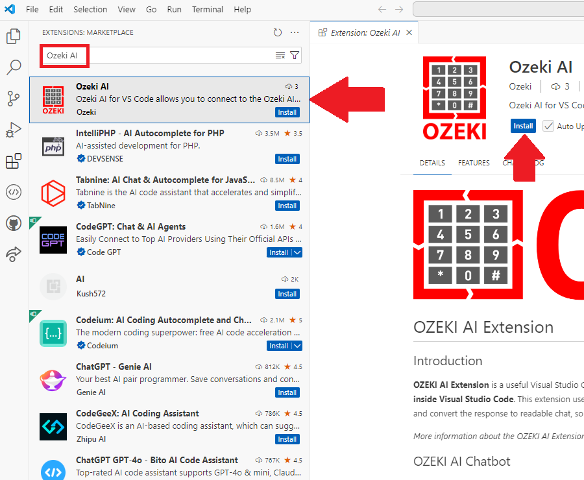The width and height of the screenshot is (584, 480).
Task: Open the extension filter options
Action: click(x=295, y=56)
